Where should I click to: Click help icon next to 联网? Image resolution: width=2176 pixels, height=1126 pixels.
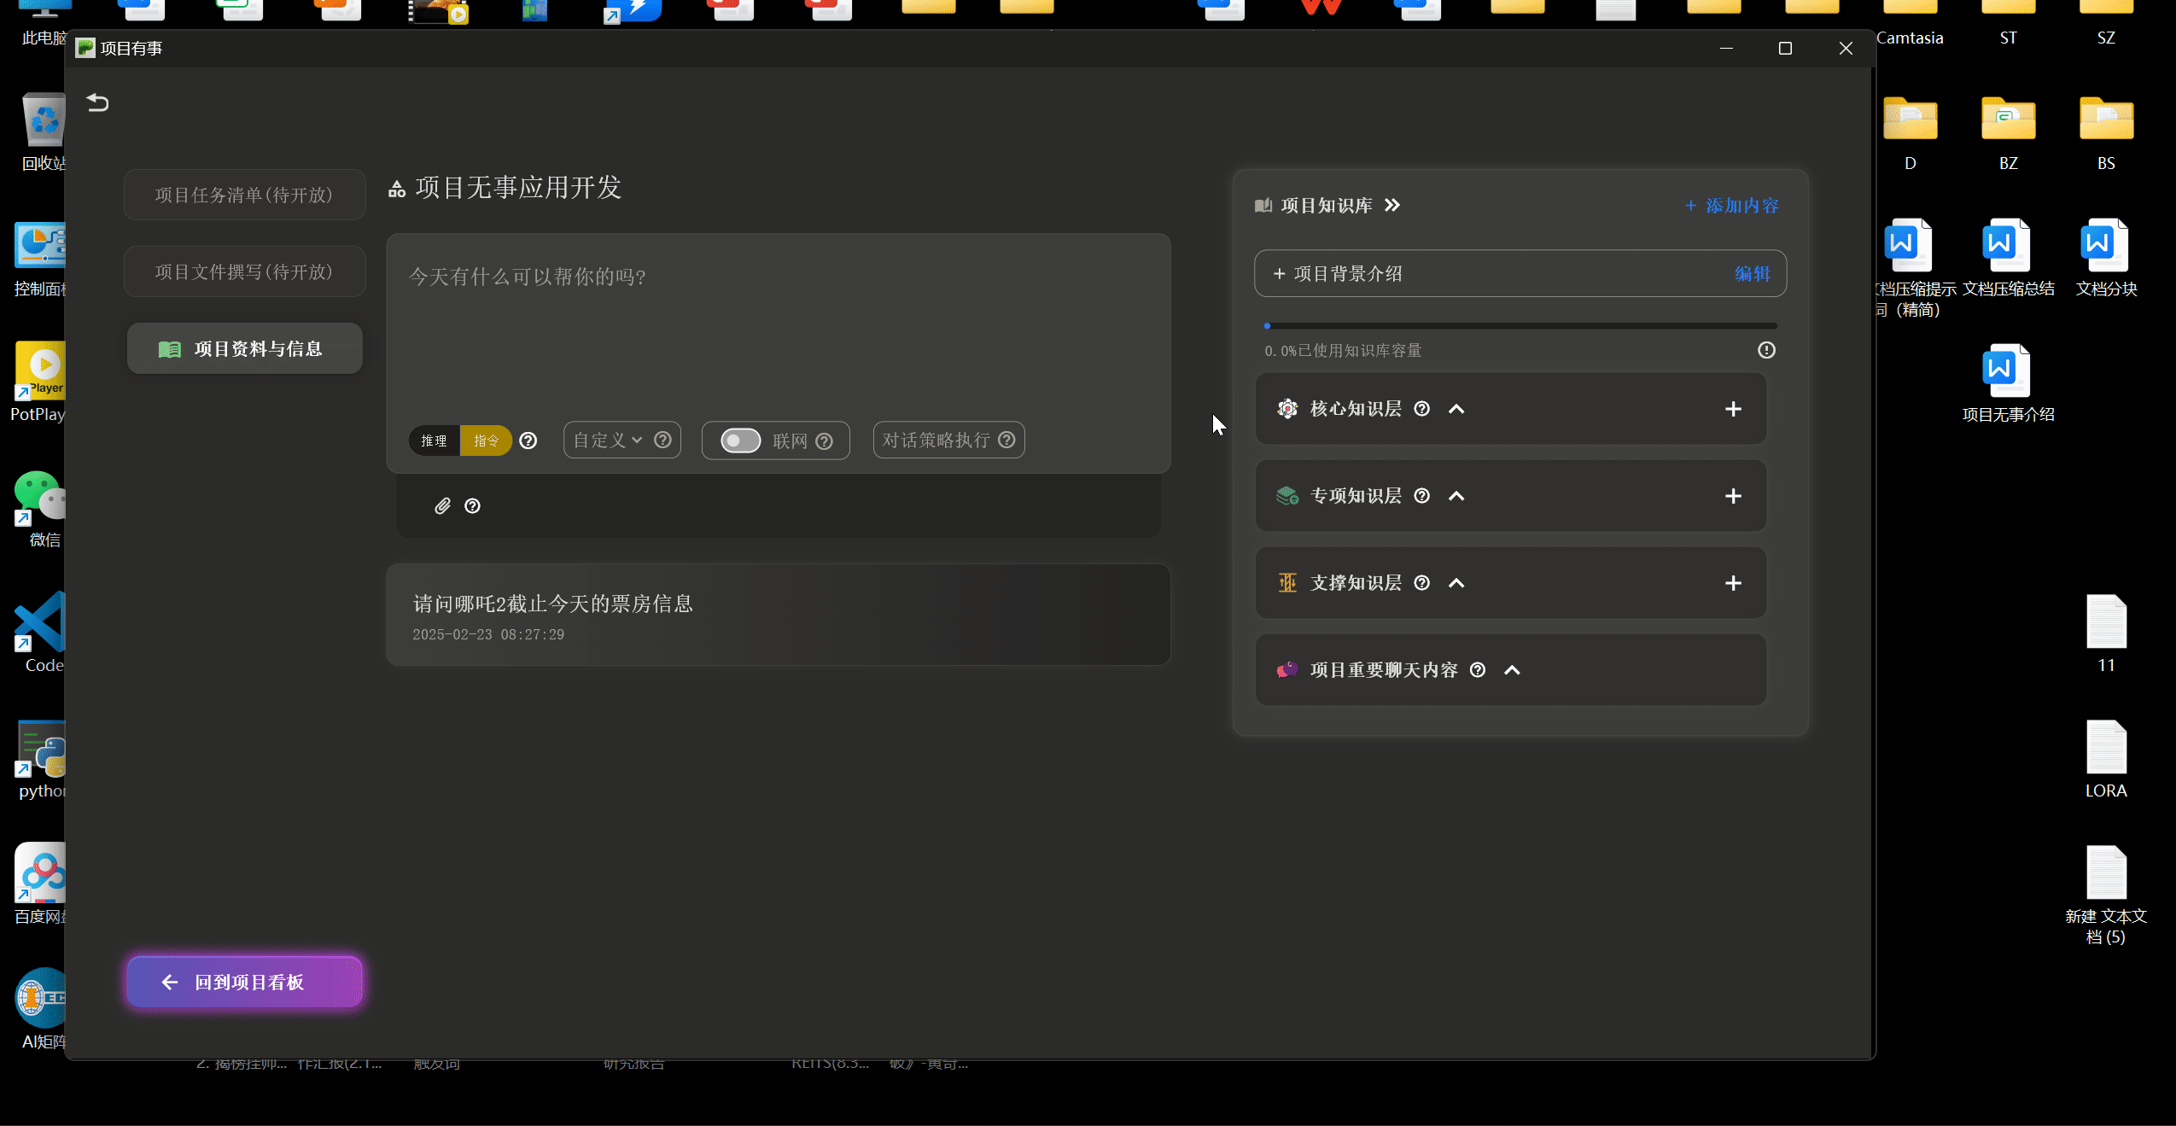pos(824,441)
